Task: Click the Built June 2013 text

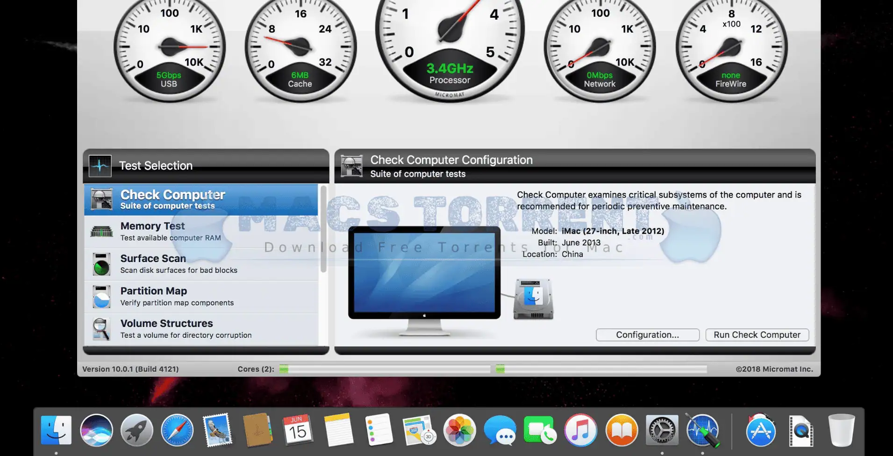Action: click(569, 242)
